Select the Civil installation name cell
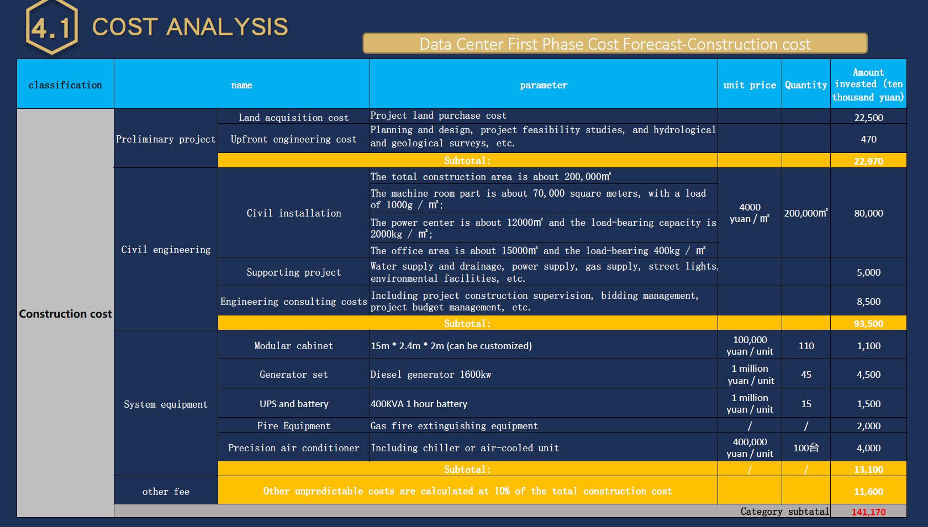The height and width of the screenshot is (527, 928). 293,213
